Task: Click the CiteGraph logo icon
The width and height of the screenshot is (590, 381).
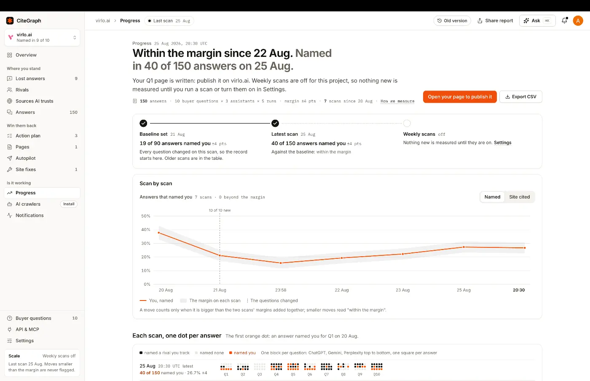Action: 10,21
